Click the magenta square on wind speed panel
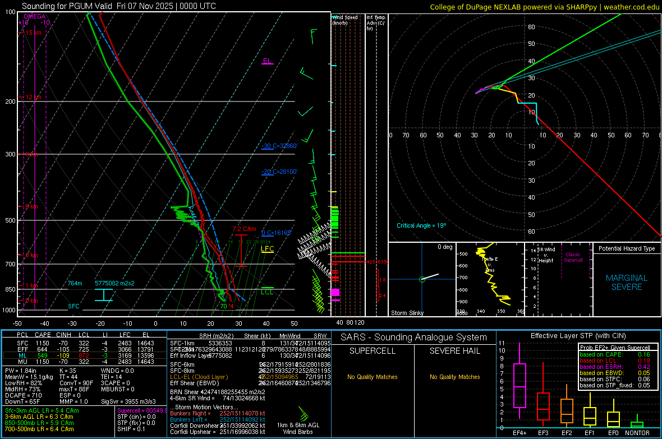 [335, 292]
